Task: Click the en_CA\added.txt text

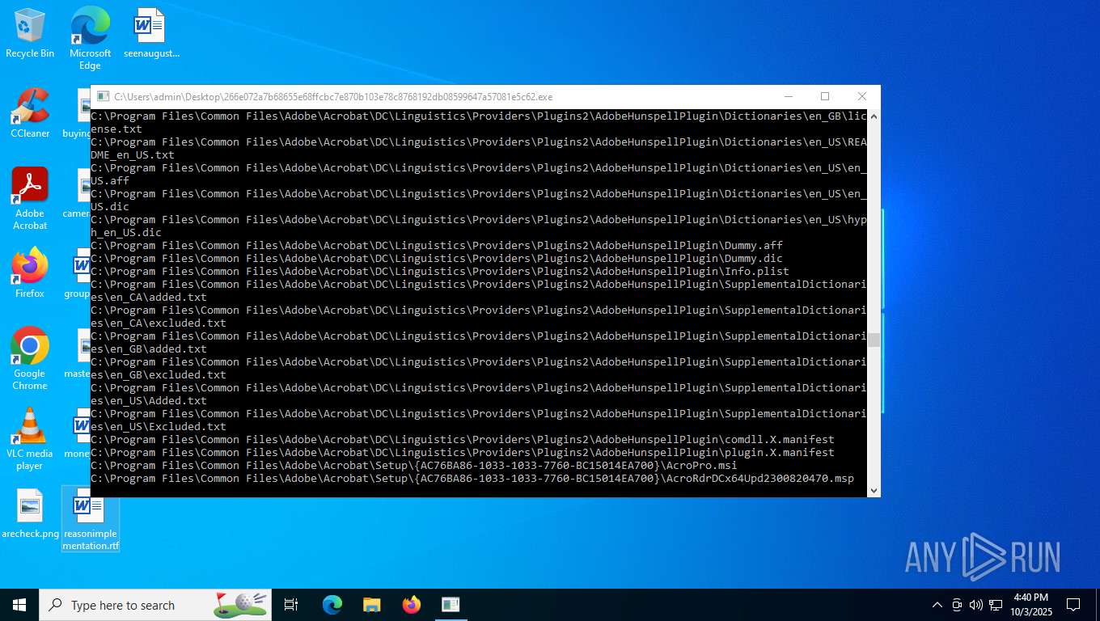Action: coord(149,298)
